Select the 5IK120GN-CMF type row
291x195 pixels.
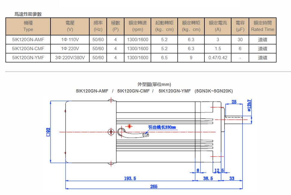click(141, 49)
